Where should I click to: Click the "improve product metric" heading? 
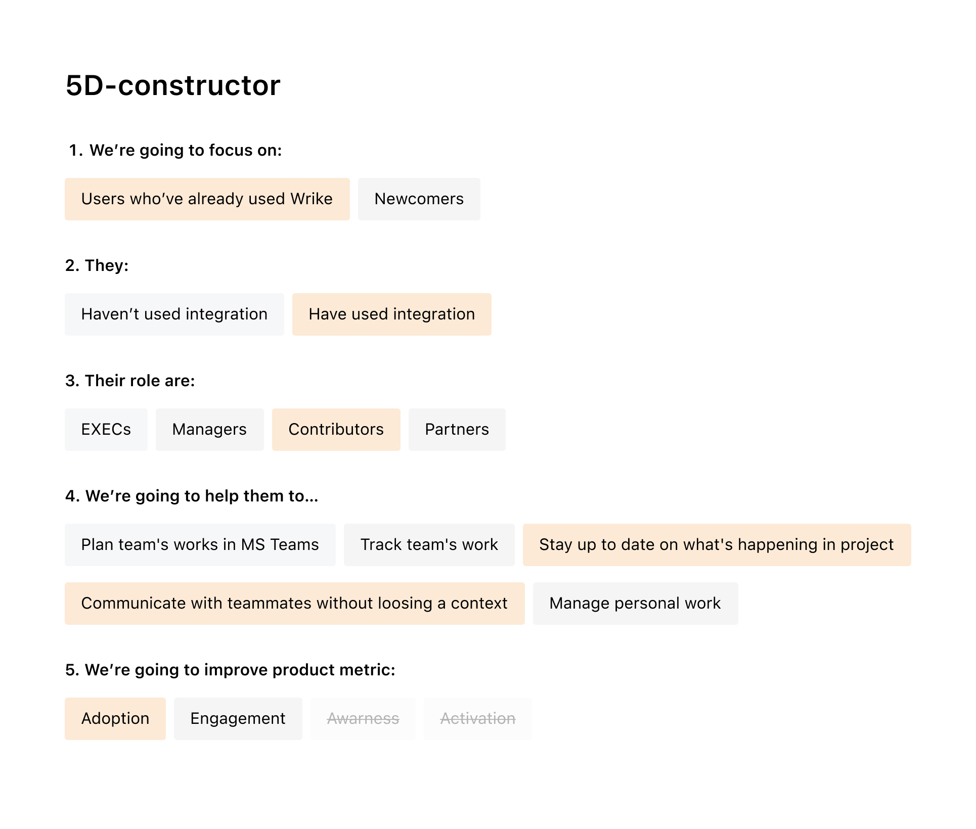click(x=230, y=670)
